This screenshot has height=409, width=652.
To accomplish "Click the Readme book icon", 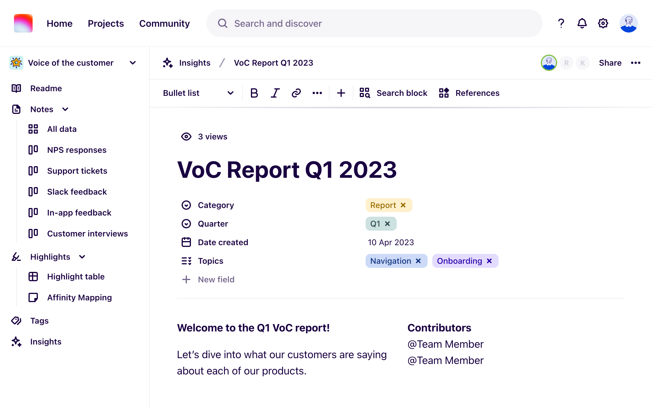I will click(x=16, y=88).
